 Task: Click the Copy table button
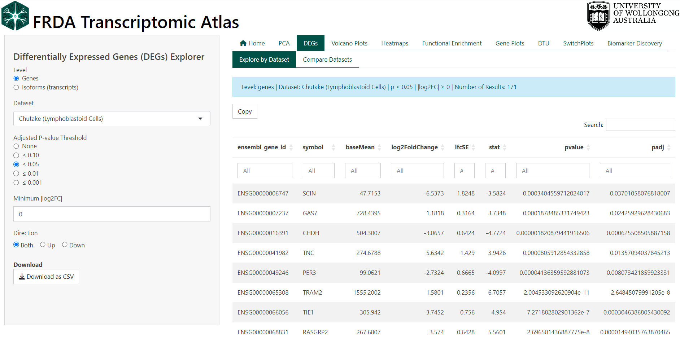pos(245,111)
